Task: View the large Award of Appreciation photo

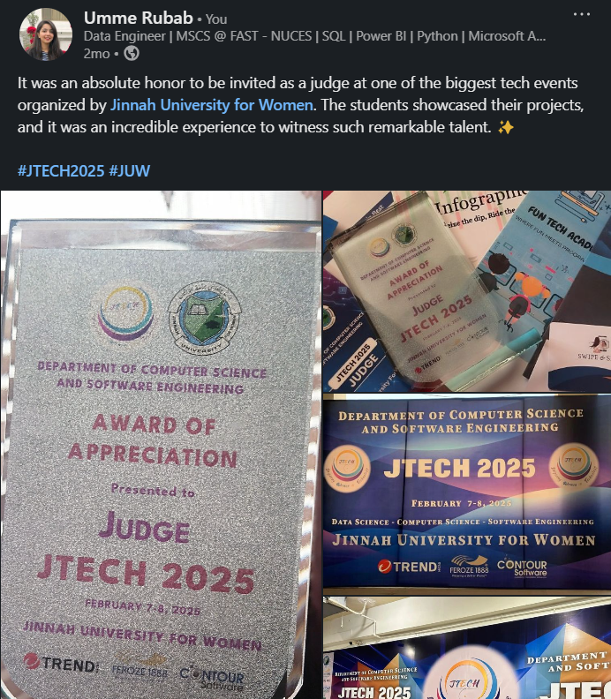Action: coord(161,445)
